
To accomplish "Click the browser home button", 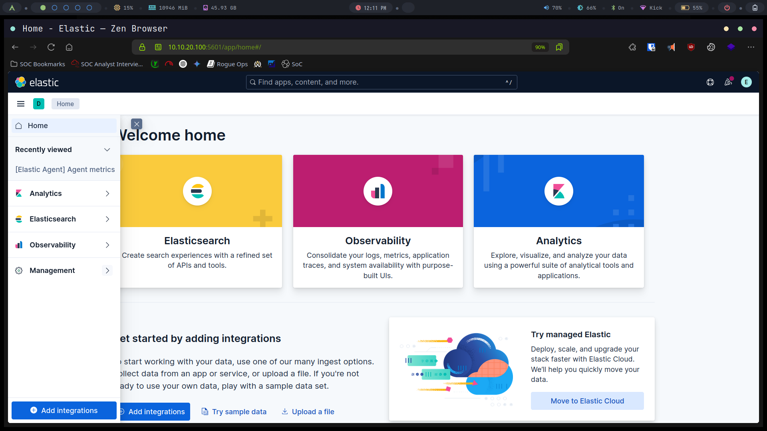I will tap(69, 47).
